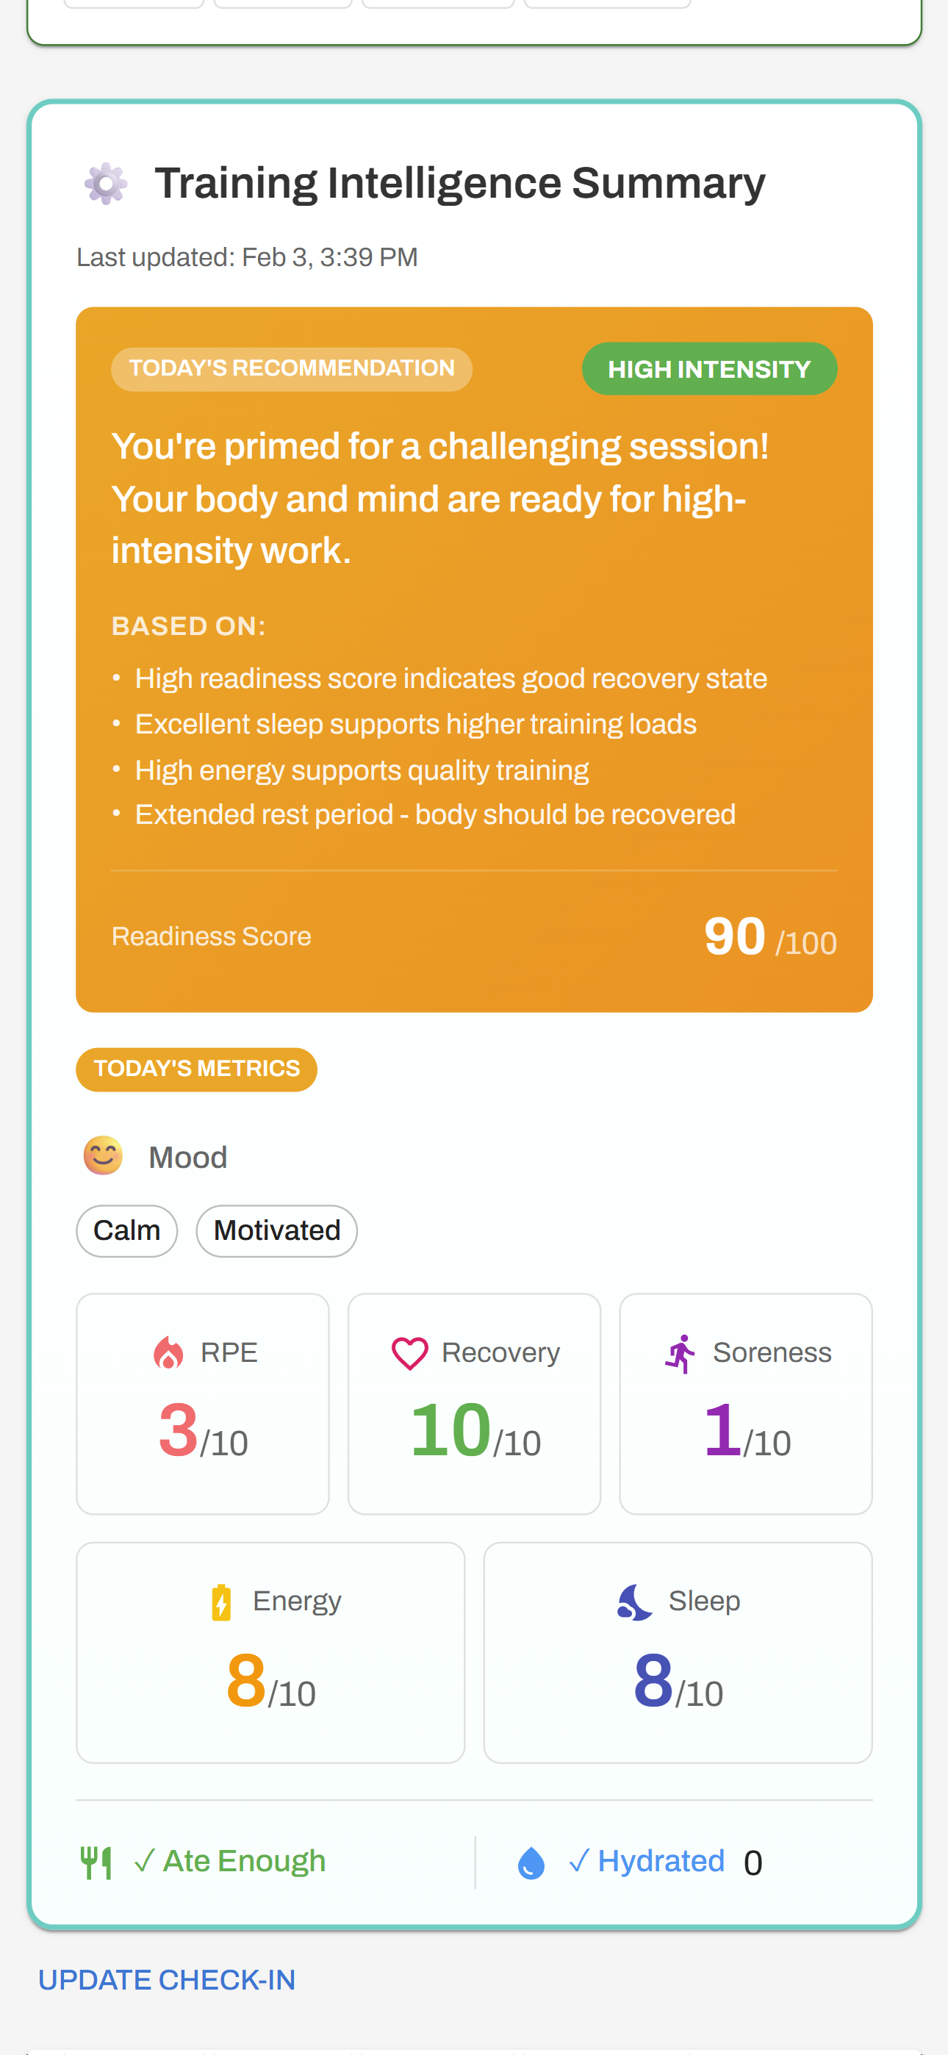Click the smiling Mood emoji

point(101,1155)
